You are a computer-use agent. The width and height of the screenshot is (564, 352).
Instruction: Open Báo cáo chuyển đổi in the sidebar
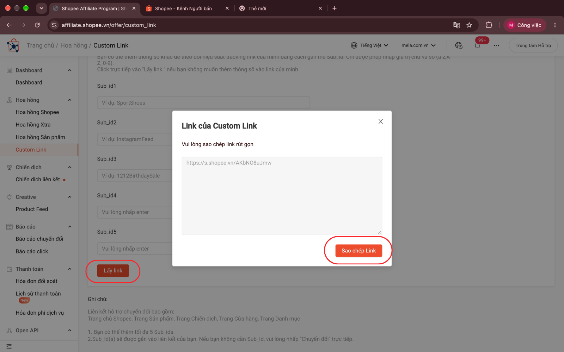coord(39,239)
